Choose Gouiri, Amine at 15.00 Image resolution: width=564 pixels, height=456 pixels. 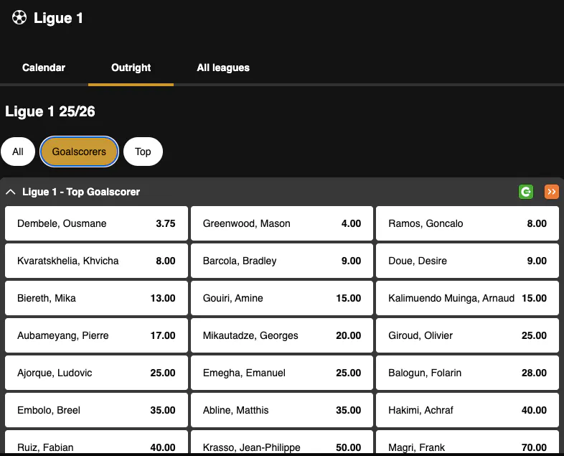282,298
